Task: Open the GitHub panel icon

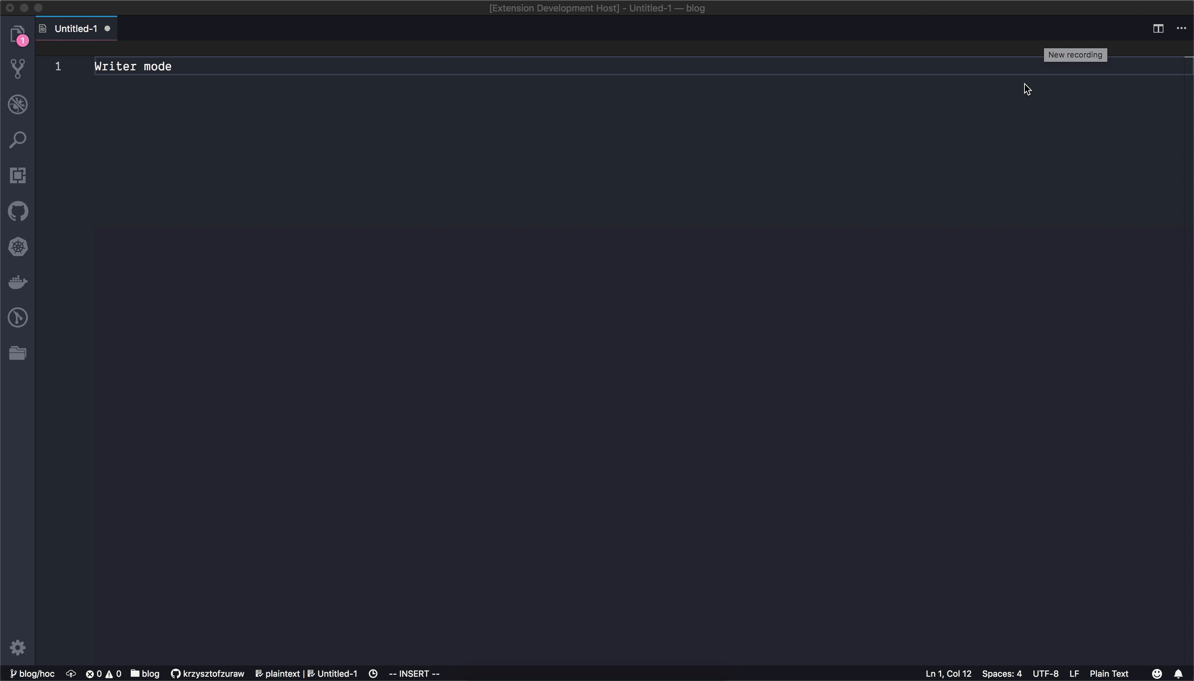Action: coord(18,211)
